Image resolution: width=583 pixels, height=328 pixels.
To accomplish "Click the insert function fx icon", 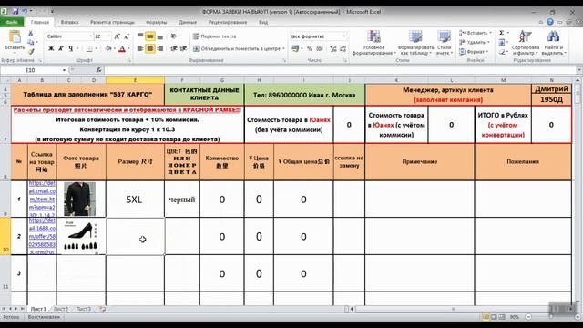I will click(x=98, y=70).
